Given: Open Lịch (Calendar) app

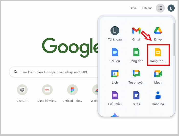Looking at the screenshot, I should pyautogui.click(x=115, y=77).
